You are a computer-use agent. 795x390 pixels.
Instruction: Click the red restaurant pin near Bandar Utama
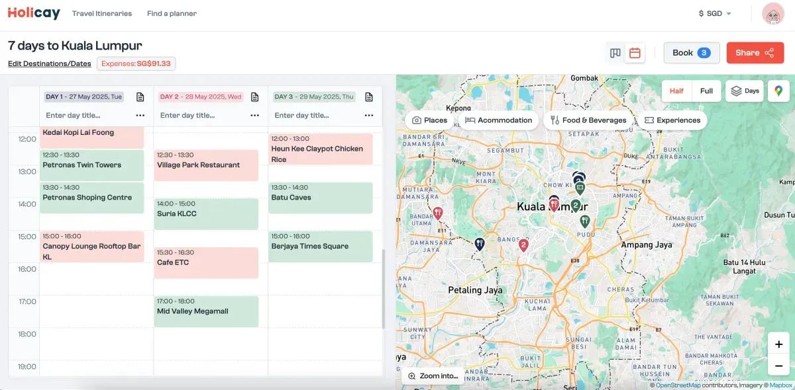click(x=437, y=213)
